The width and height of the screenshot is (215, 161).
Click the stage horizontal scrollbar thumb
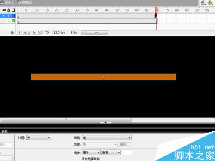pos(66,119)
